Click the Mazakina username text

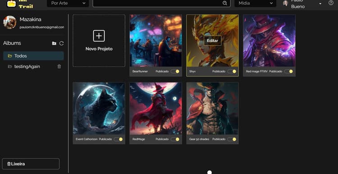(30, 19)
